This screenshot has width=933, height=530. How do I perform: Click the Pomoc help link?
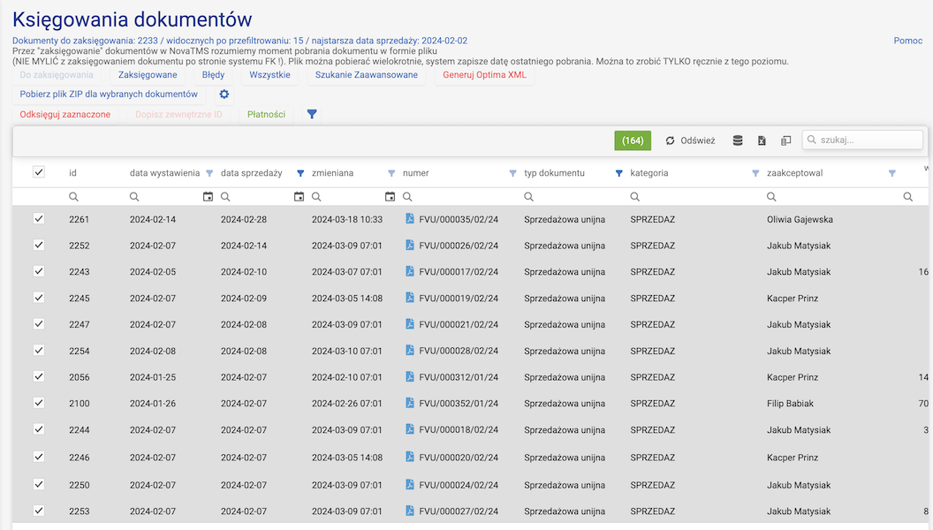click(x=907, y=41)
